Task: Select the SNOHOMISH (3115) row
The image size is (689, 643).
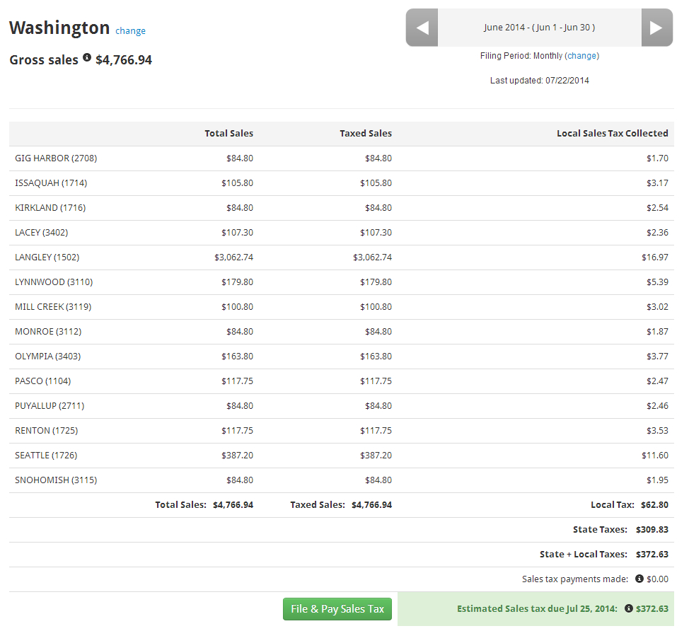Action: point(56,480)
